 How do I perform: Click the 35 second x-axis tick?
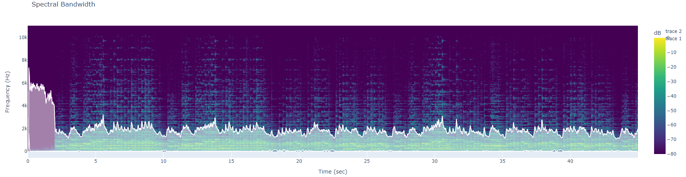[x=502, y=161]
